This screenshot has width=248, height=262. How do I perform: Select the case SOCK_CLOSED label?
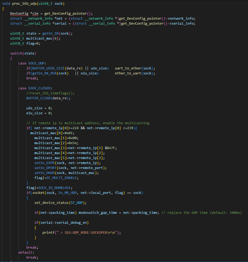pyautogui.click(x=35, y=88)
